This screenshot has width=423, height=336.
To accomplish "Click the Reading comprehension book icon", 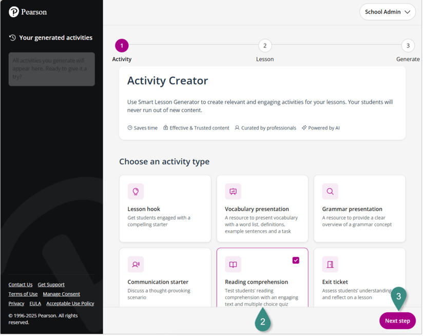I will coord(233,265).
